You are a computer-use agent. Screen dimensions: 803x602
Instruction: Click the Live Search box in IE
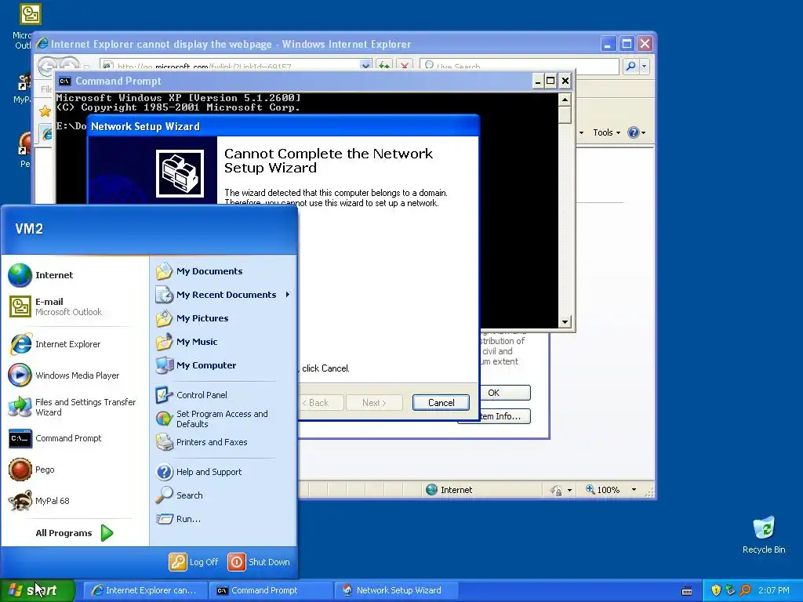pos(519,66)
